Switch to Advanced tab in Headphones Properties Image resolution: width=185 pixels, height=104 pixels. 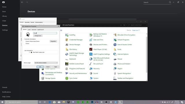(34, 29)
